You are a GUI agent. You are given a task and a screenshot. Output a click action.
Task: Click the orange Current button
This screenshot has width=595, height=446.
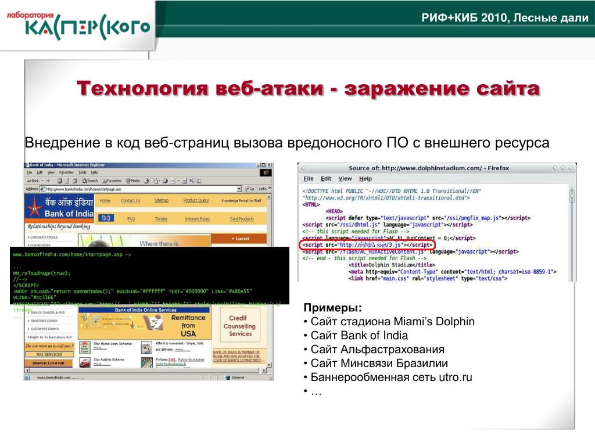239,239
